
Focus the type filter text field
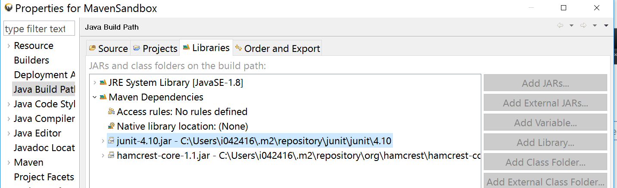click(39, 29)
